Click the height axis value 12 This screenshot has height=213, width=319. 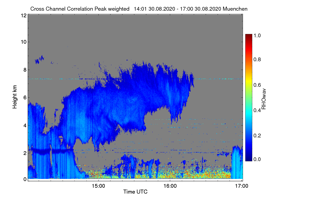[23, 15]
